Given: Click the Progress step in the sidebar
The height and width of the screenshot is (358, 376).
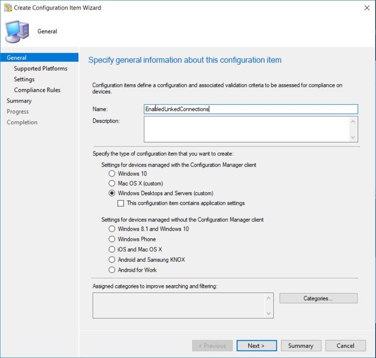Looking at the screenshot, I should click(x=18, y=111).
